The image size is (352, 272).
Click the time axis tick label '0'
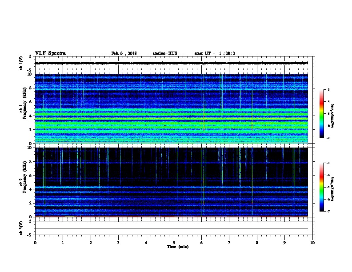(35, 243)
